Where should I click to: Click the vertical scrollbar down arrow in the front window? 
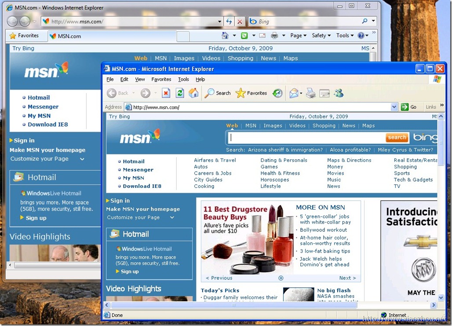(x=441, y=297)
